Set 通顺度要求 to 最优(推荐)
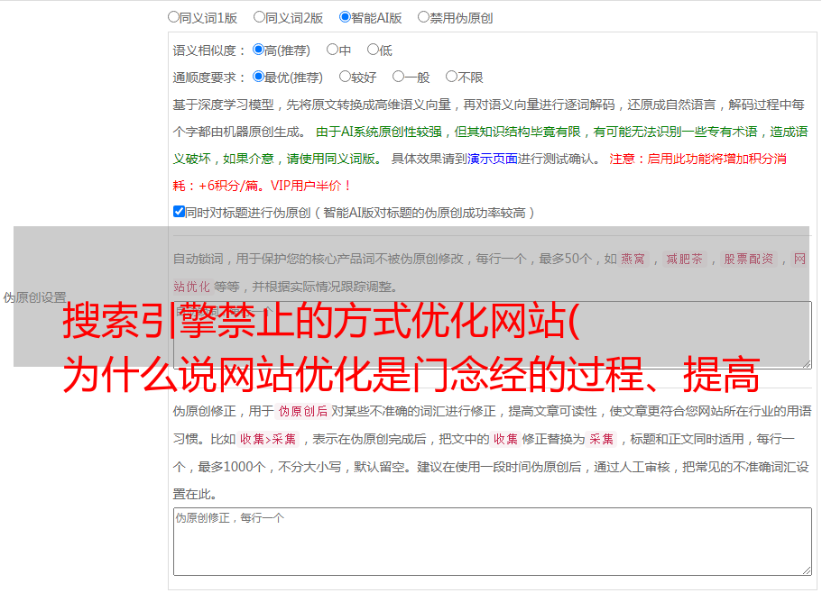The width and height of the screenshot is (822, 593). [x=258, y=77]
